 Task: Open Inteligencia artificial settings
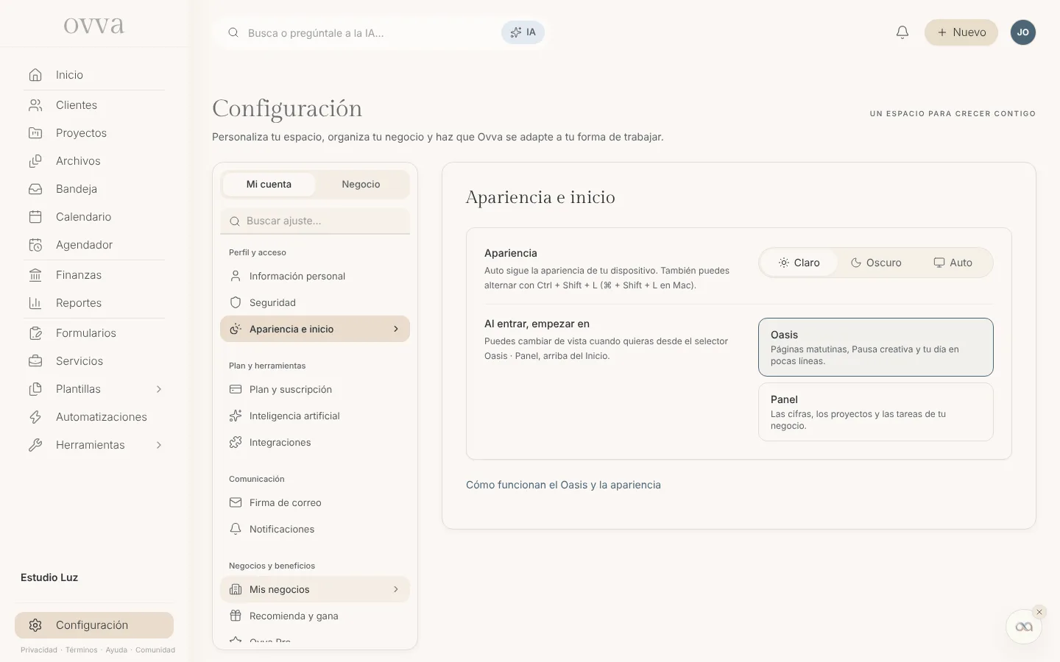click(315, 416)
